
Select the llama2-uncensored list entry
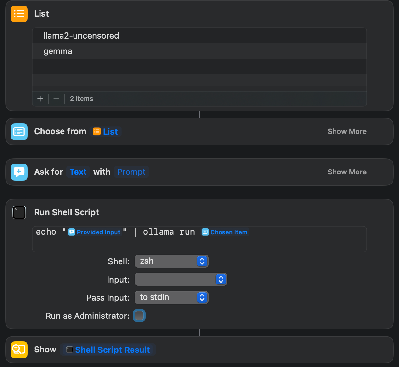tap(81, 36)
